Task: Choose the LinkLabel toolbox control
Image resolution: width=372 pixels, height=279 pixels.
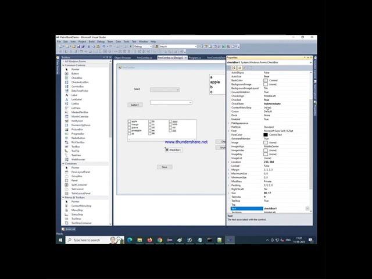Action: point(76,99)
